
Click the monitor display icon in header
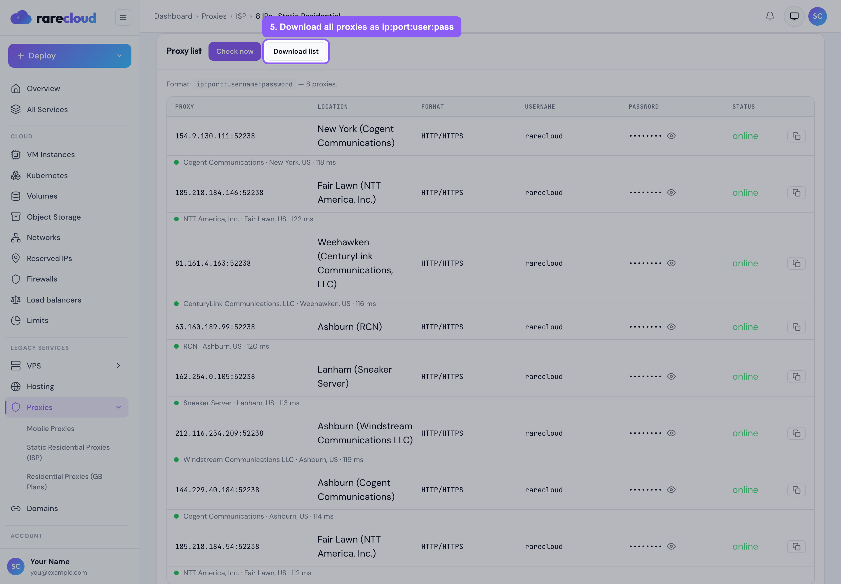click(794, 16)
